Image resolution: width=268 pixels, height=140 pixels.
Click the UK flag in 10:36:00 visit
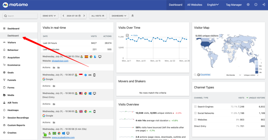[81, 111]
